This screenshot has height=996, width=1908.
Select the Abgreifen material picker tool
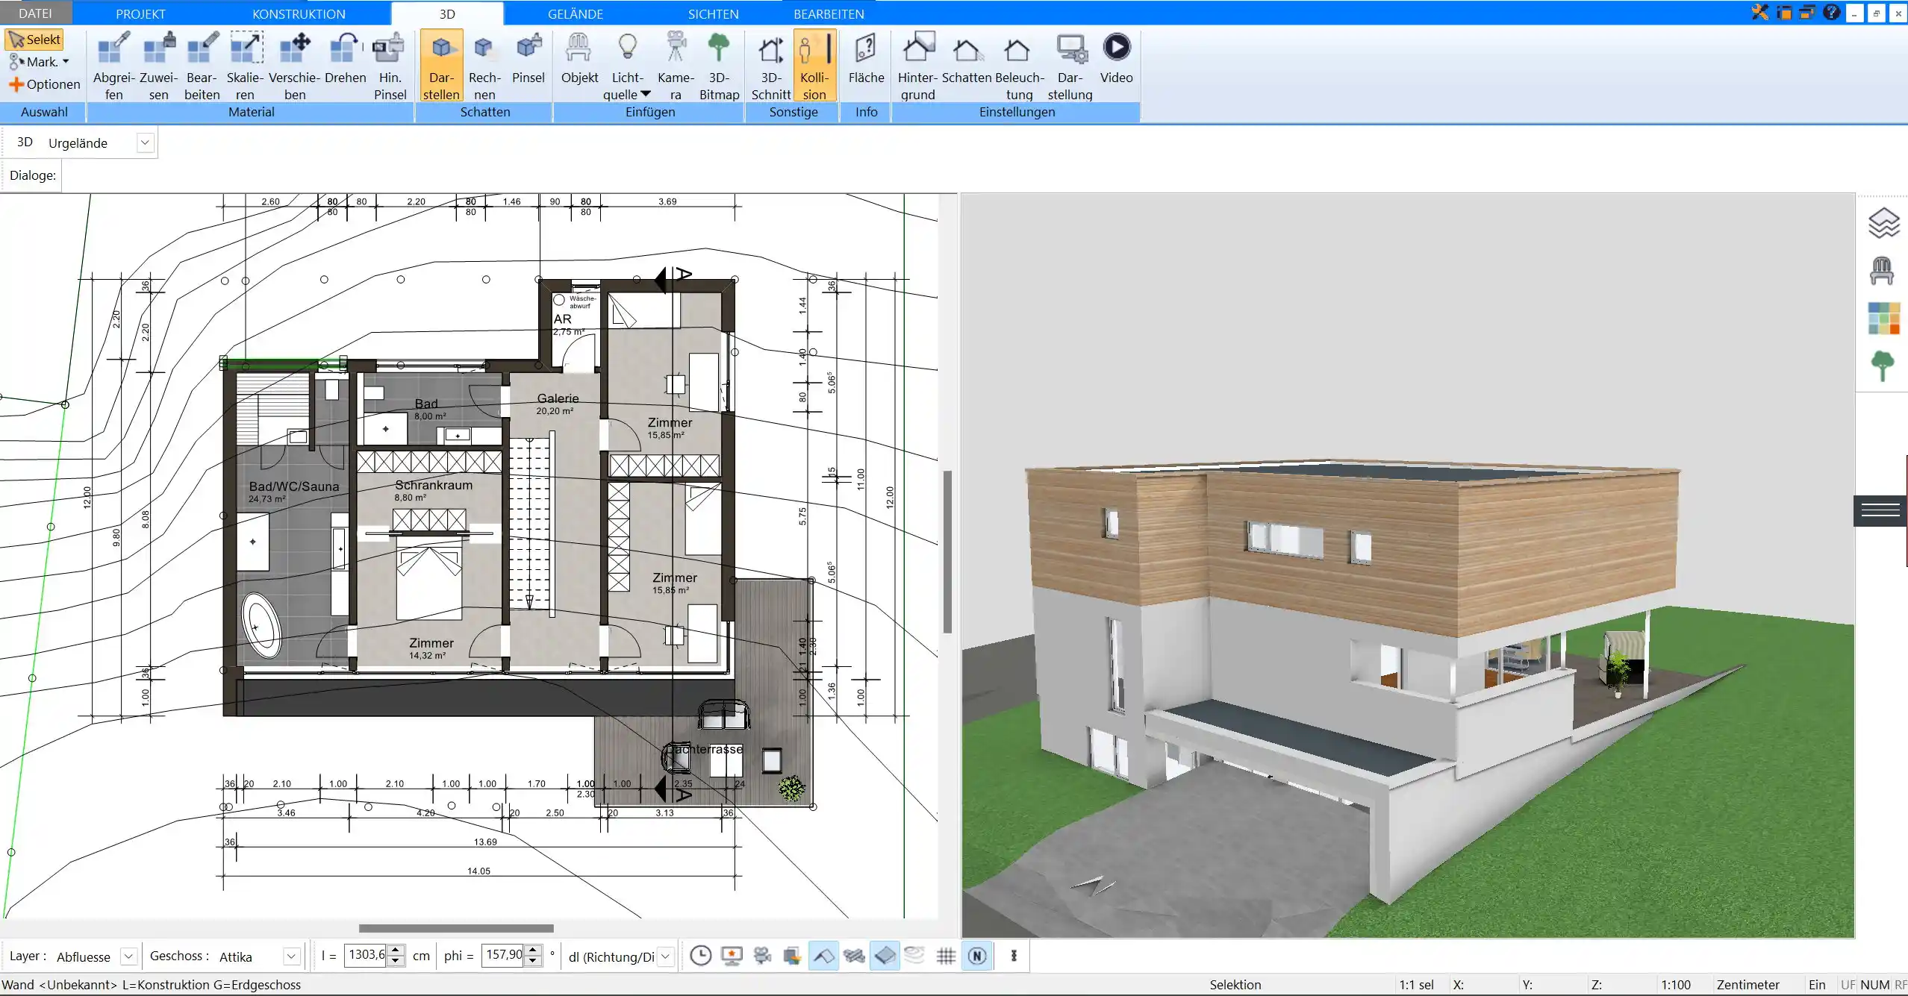(113, 66)
